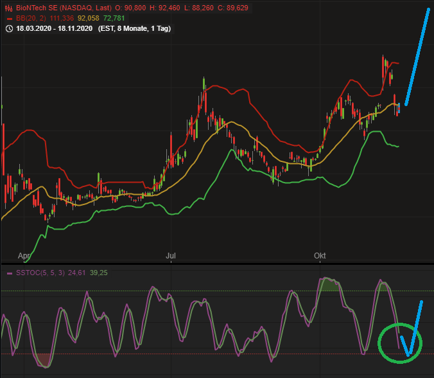Click the stochastic value 24,61
The image size is (434, 378).
click(x=76, y=273)
